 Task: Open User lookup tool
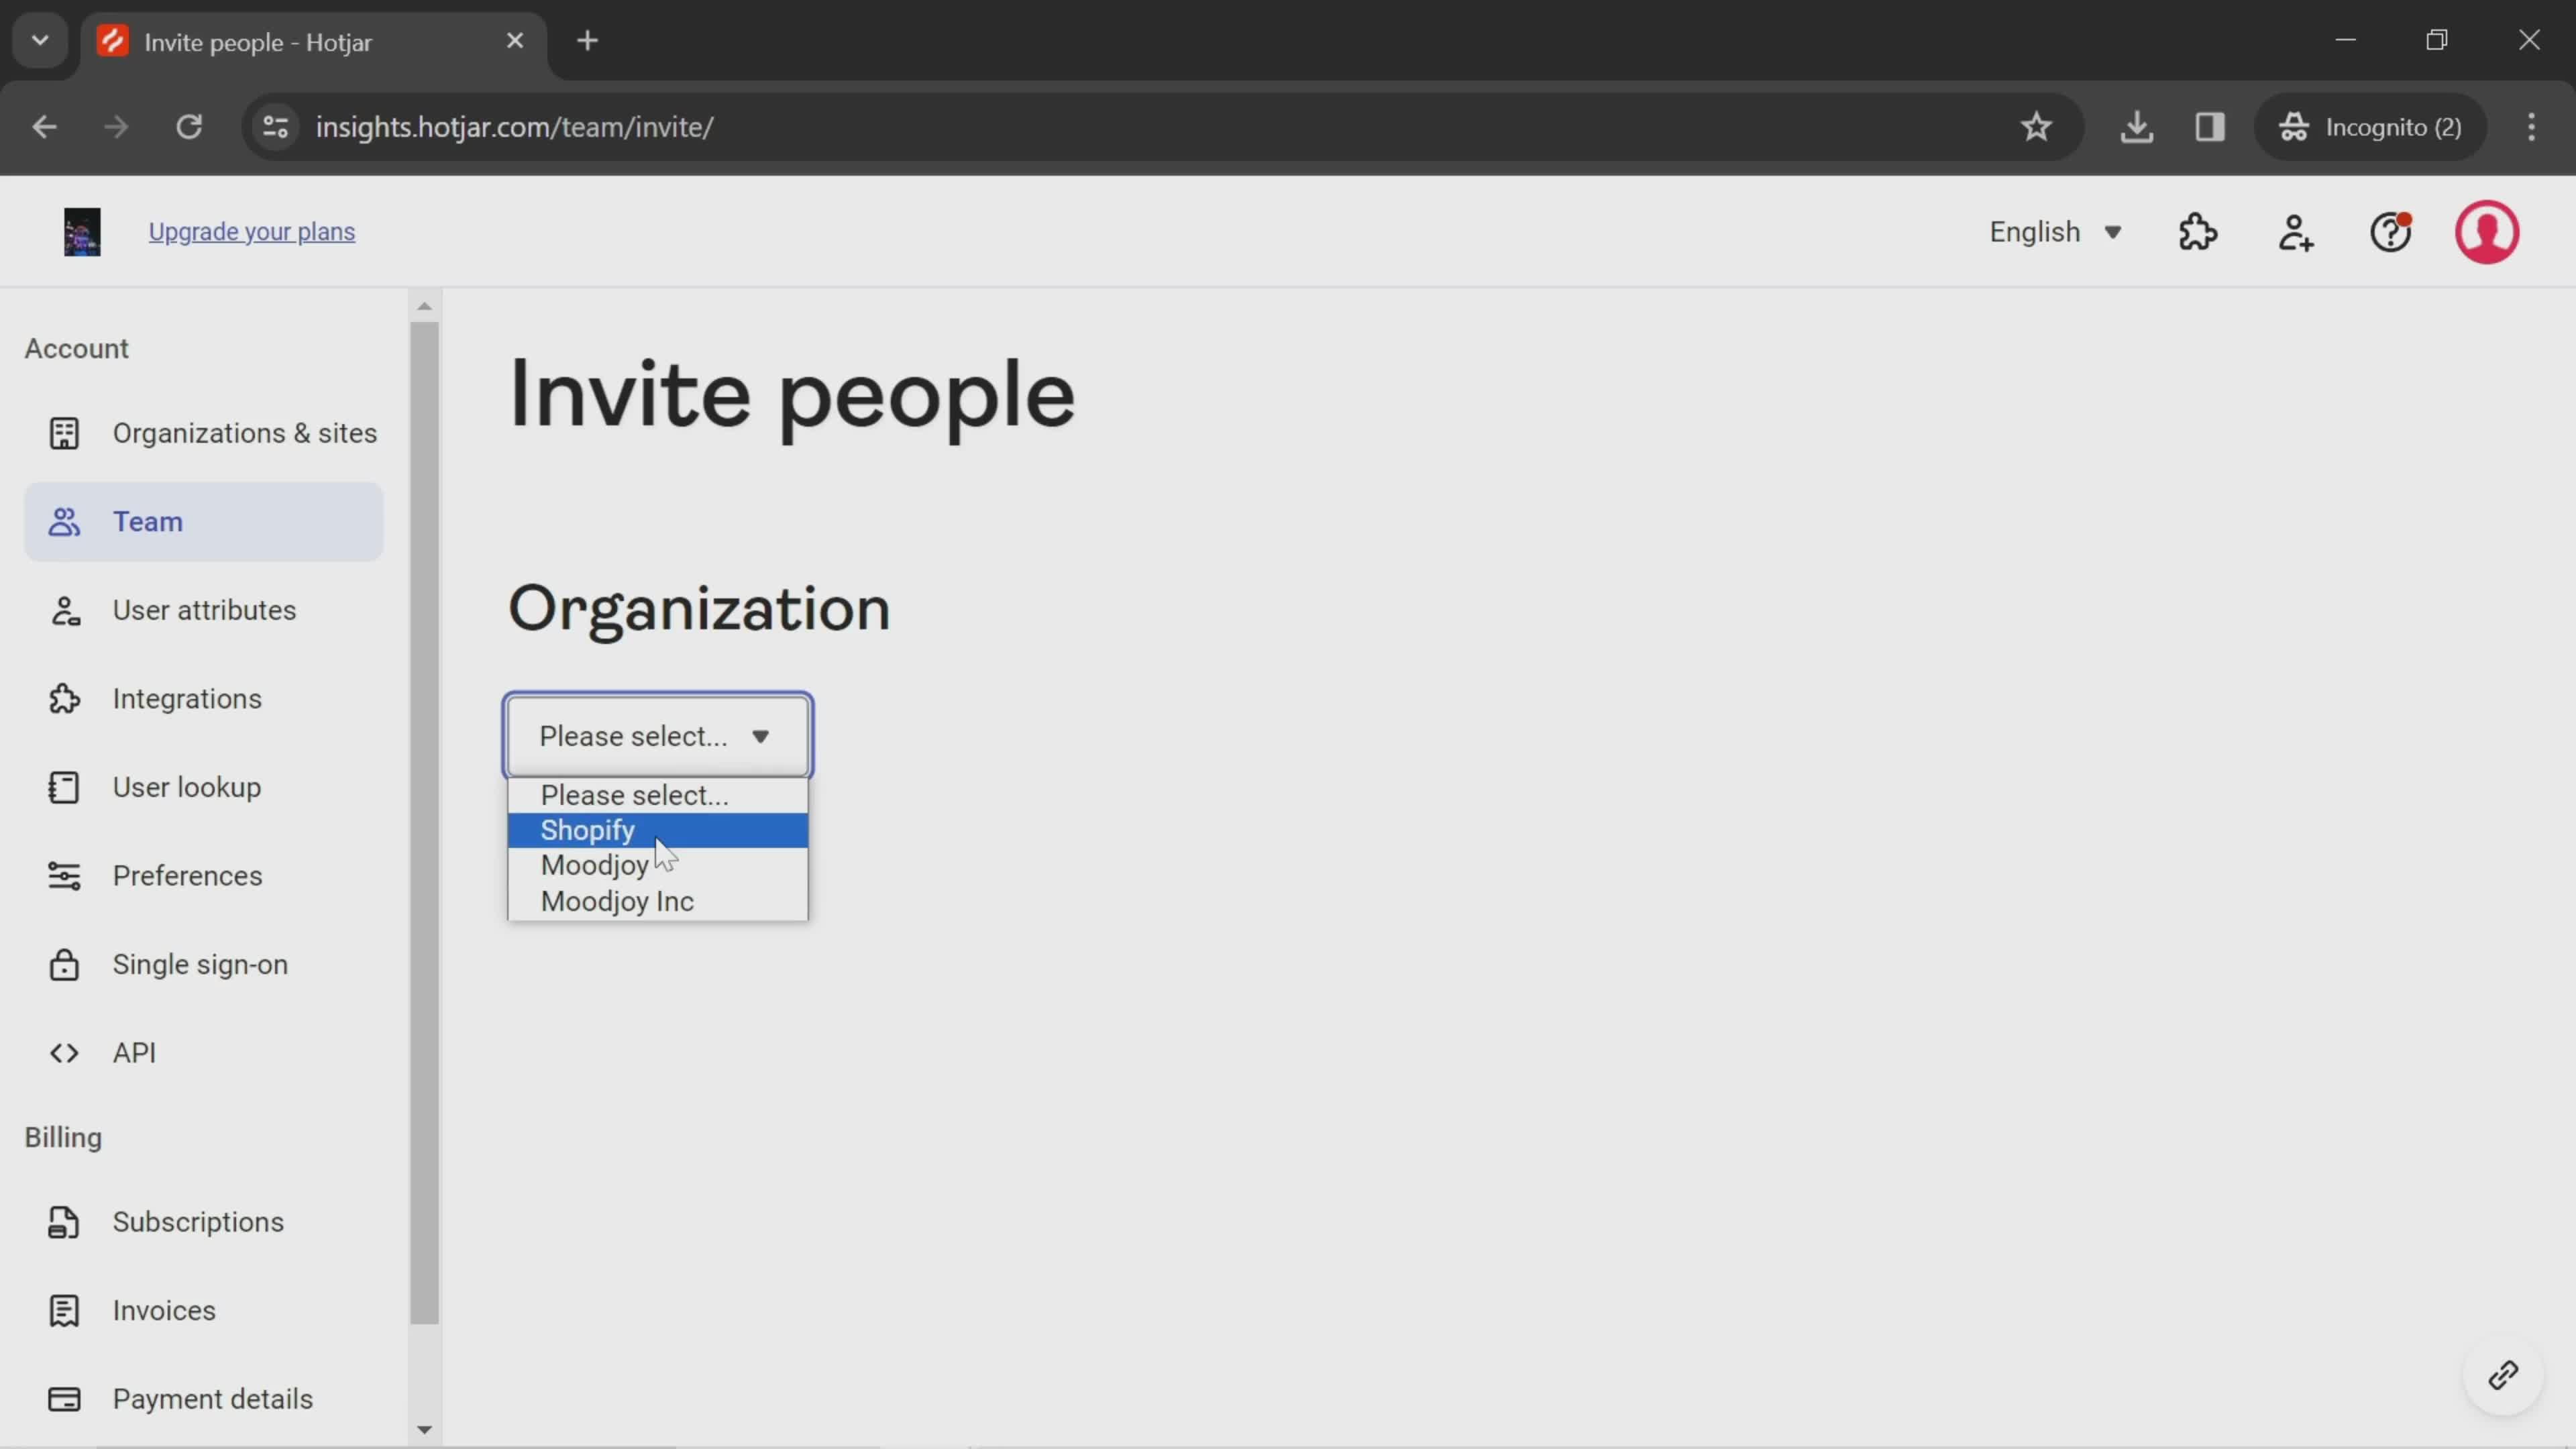pyautogui.click(x=186, y=786)
